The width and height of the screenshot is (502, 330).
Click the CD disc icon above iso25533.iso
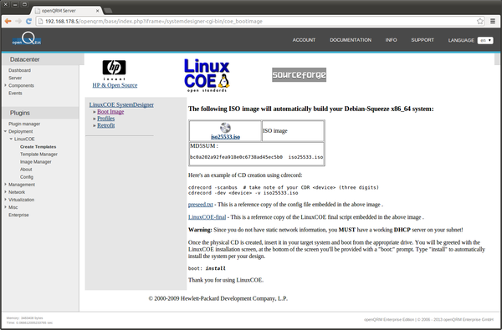click(x=225, y=128)
